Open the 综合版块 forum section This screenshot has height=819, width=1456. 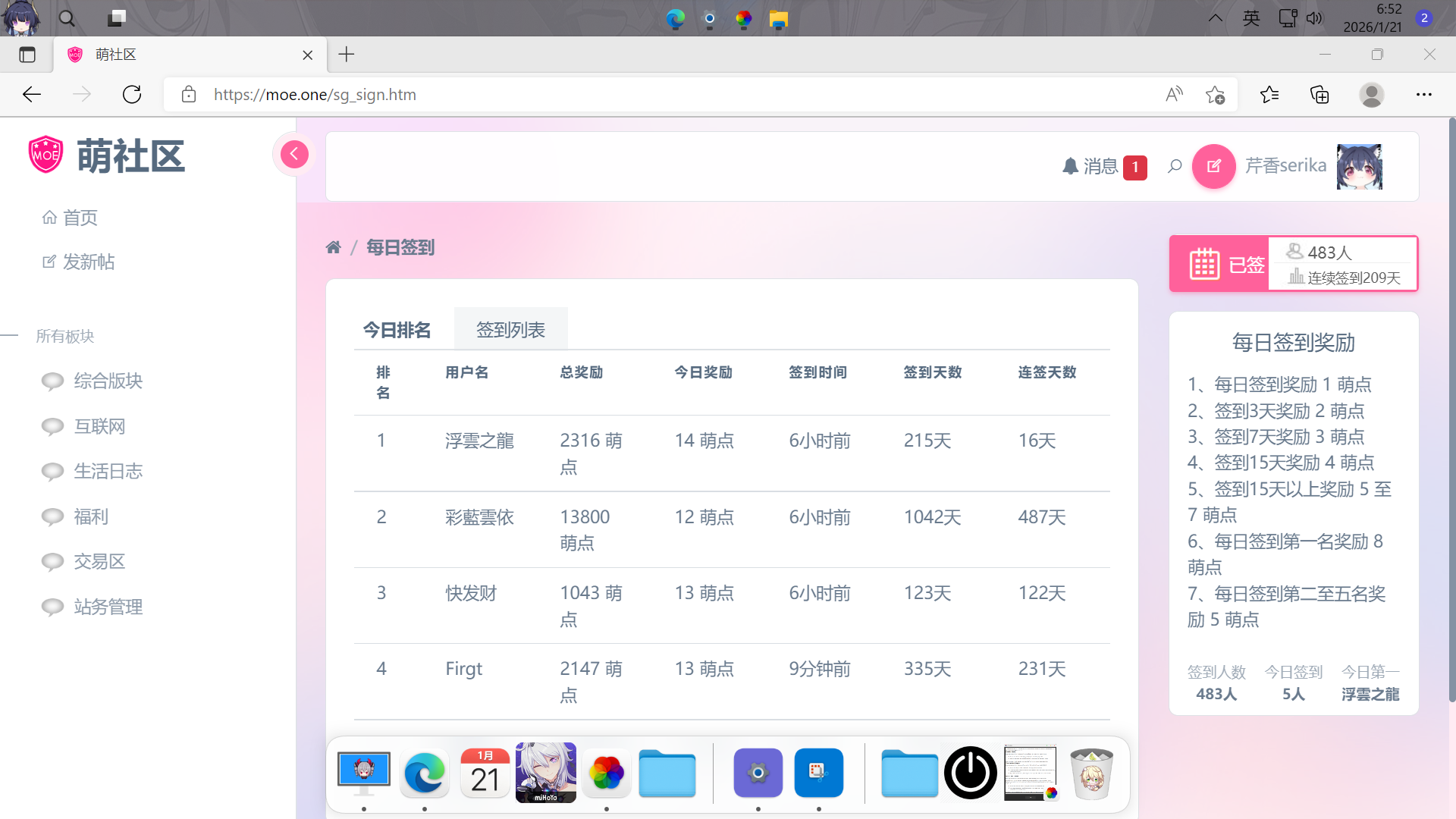pos(108,381)
